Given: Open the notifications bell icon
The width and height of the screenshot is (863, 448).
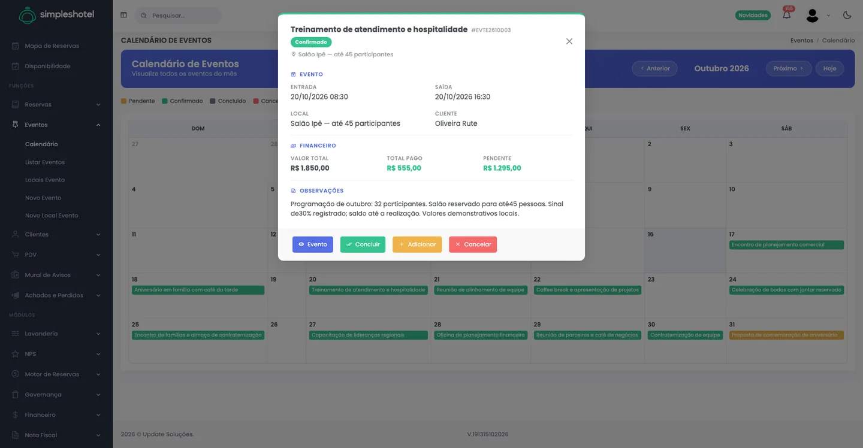Looking at the screenshot, I should 787,15.
